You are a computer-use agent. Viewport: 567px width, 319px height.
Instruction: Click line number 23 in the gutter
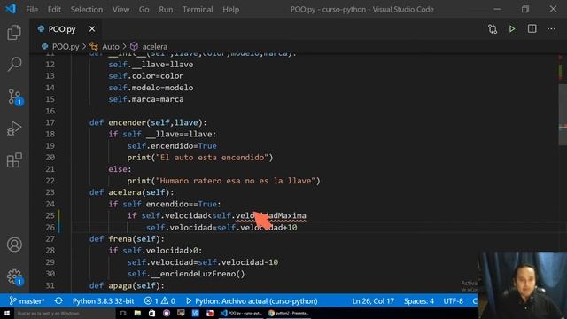tap(50, 192)
